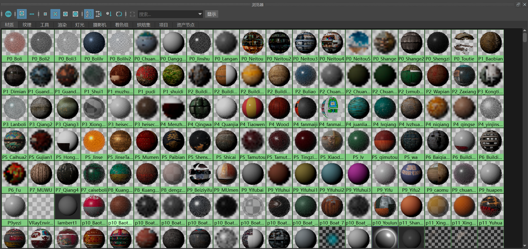Click the P1_shuidi material swatch
528x249 pixels.
(x=173, y=78)
